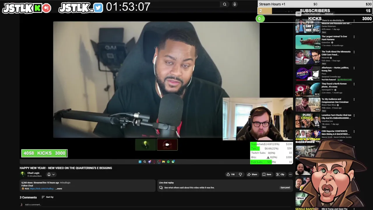Screen dimensions: 373x210
Task: Click 'To: My Audience and Congressman Dan Crenshaw' title
Action: (x=335, y=101)
